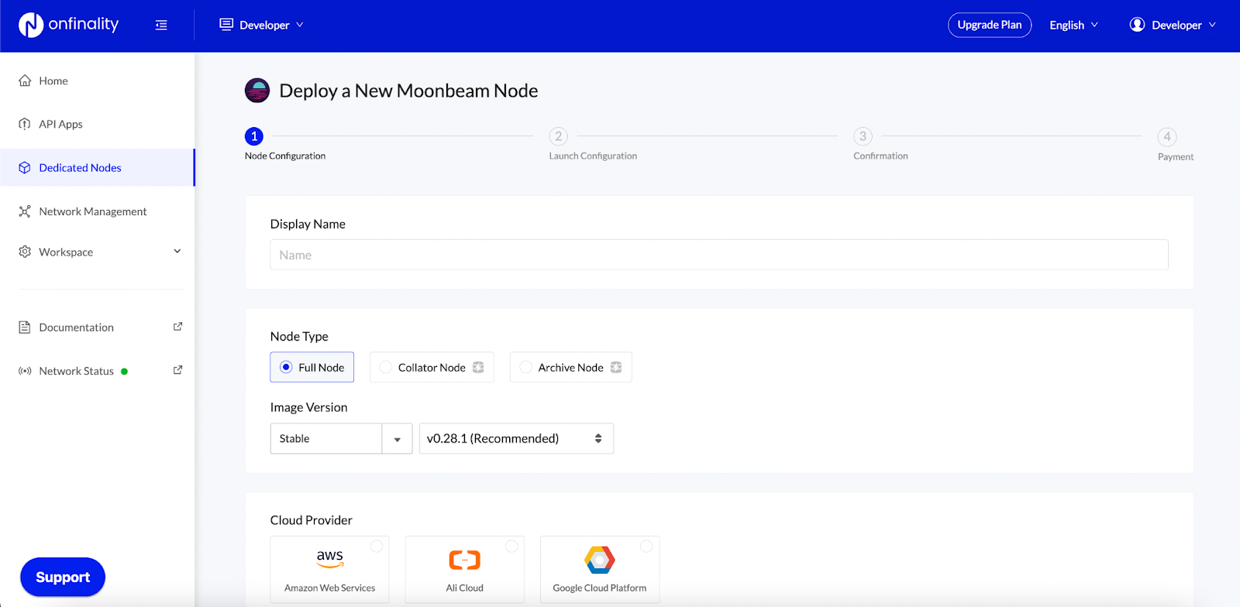Open the Developer account dropdown

pyautogui.click(x=1173, y=25)
